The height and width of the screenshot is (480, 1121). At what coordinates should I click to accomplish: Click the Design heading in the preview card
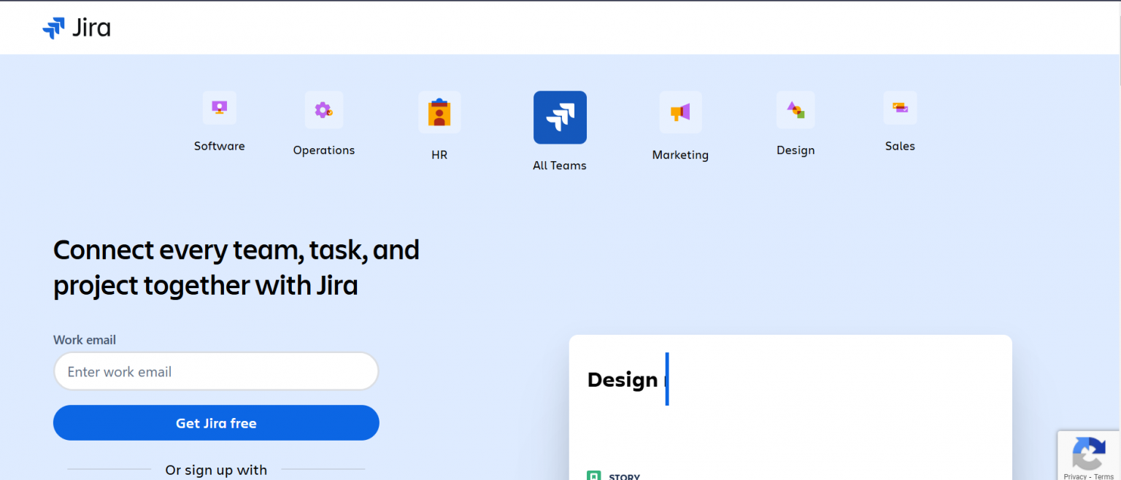point(622,379)
